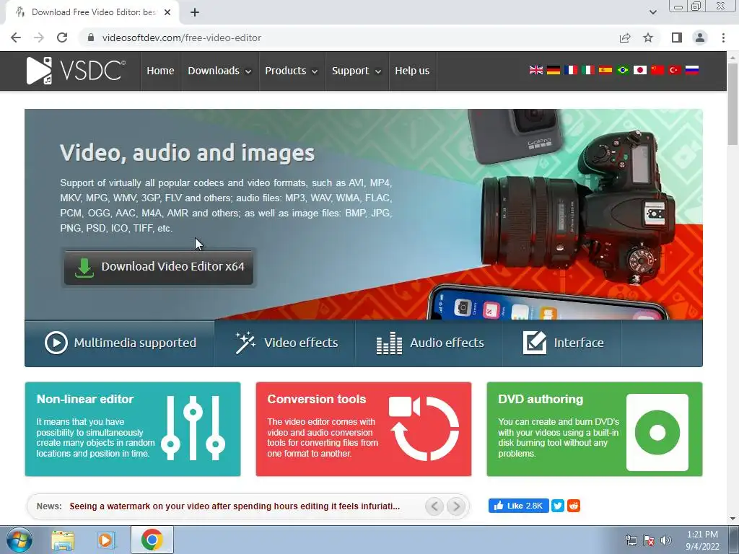Open Chrome three-dot menu

coord(723,38)
